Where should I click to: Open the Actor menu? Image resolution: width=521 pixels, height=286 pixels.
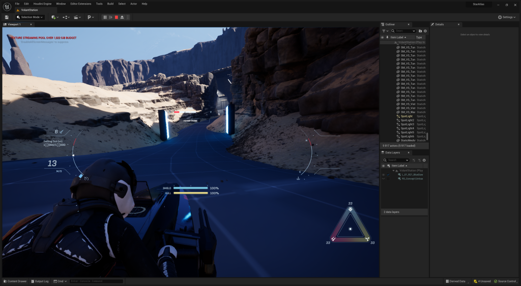[x=134, y=4]
